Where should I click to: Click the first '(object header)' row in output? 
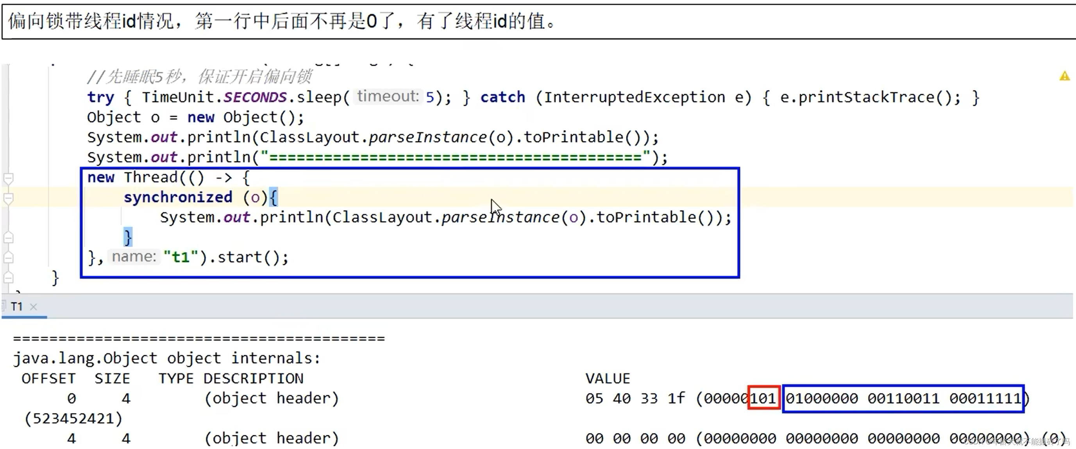(272, 399)
